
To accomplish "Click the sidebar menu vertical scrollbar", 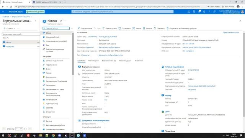I will tap(73, 54).
